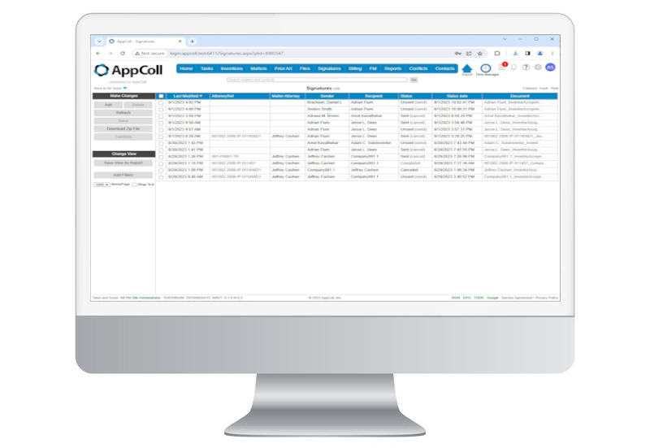
Task: Select the row modified 8/29/2023 1:26 PM
Action: pos(161,157)
